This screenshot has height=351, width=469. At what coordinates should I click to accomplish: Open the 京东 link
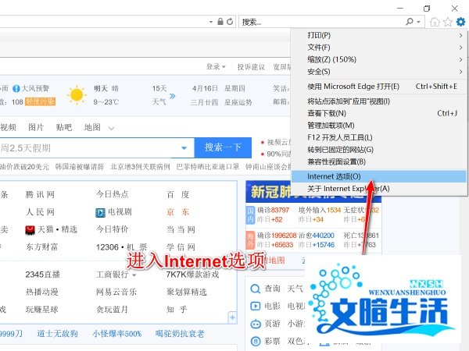pyautogui.click(x=178, y=212)
